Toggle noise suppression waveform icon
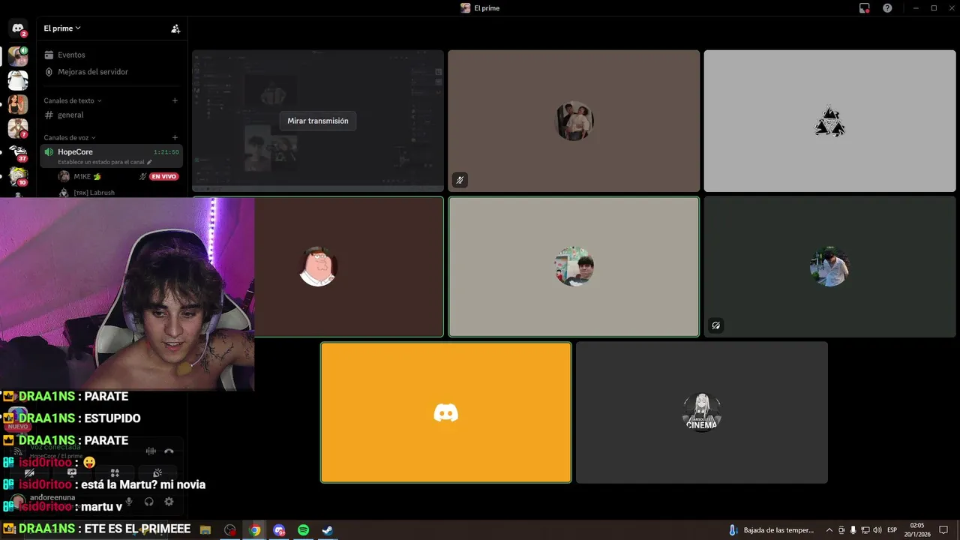Viewport: 960px width, 540px height. pos(151,451)
